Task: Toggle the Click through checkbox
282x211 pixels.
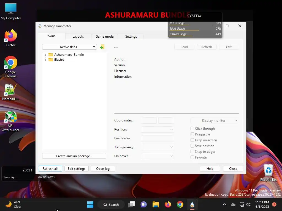Action: [192, 129]
